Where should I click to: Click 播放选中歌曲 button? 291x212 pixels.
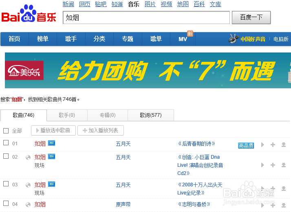(x=53, y=131)
